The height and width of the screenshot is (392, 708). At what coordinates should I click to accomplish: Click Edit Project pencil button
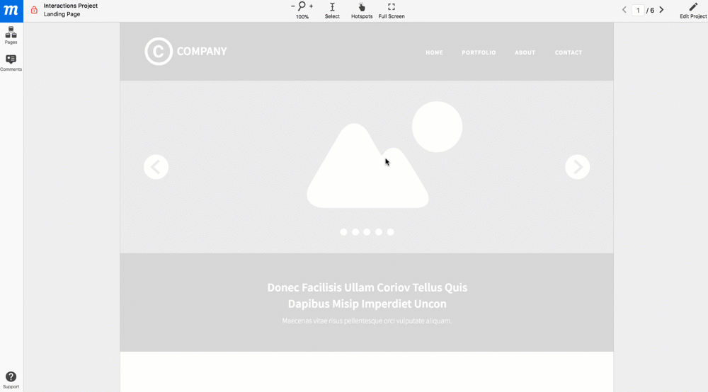693,10
